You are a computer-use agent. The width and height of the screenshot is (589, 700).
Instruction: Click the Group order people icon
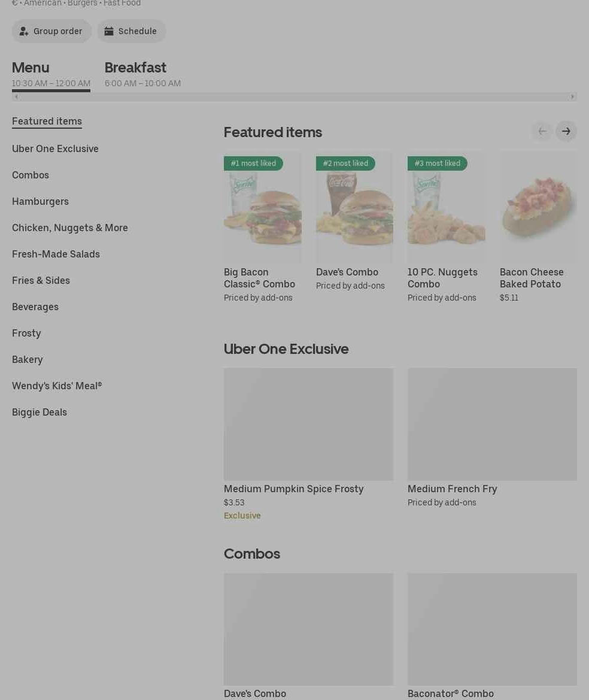[x=24, y=31]
